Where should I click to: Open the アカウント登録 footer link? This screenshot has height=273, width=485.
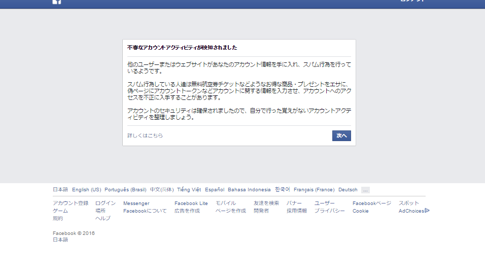(x=71, y=203)
